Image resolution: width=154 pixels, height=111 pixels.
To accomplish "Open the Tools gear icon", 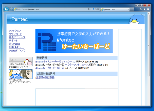I will [148, 9].
